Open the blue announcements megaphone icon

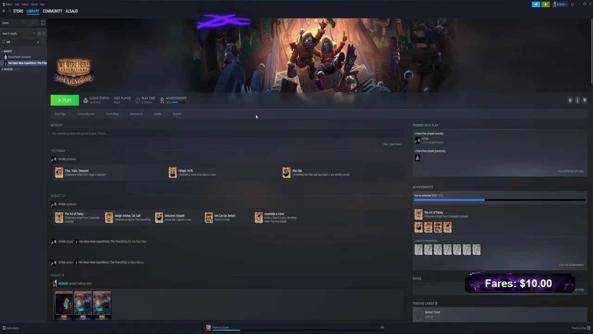point(536,4)
